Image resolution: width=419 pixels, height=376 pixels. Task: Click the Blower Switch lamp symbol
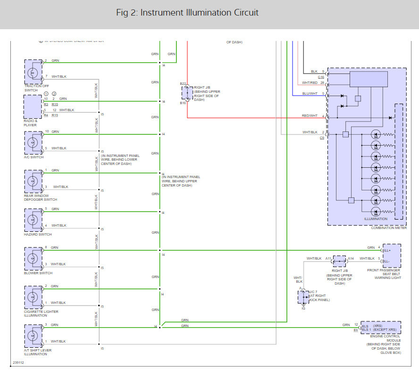tap(33, 259)
